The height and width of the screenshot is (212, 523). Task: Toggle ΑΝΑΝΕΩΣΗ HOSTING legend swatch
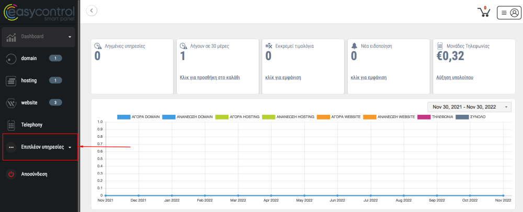coord(269,117)
